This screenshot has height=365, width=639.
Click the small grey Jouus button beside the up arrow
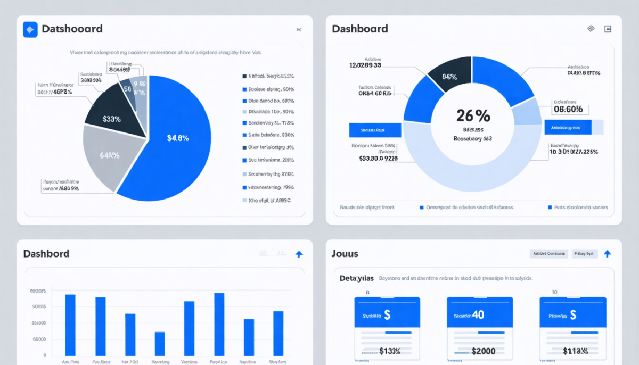[x=585, y=254]
